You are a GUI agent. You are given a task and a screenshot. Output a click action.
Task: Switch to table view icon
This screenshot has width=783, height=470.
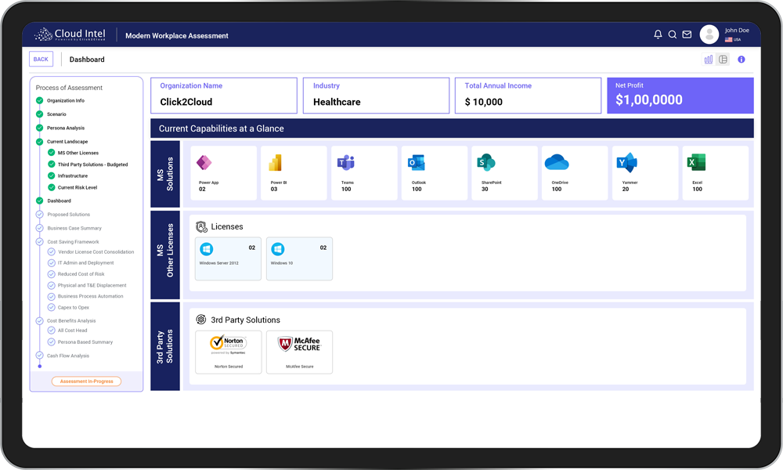pos(723,60)
